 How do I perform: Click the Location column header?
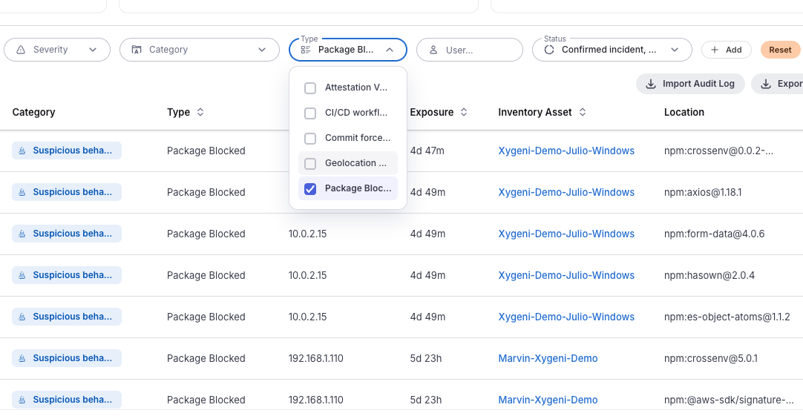point(684,112)
